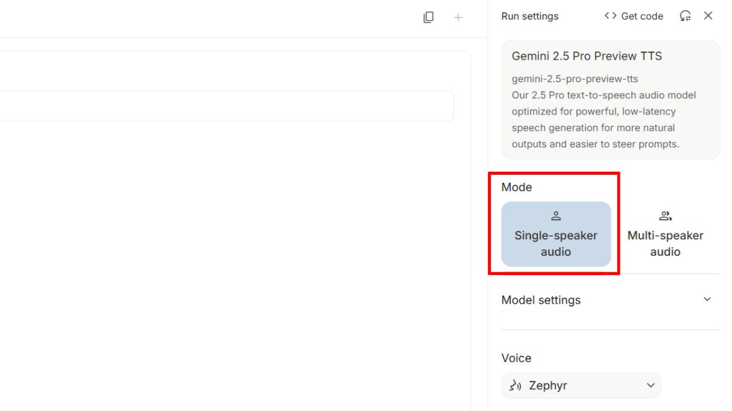
Task: Select Single-speaker audio mode
Action: [x=556, y=243]
